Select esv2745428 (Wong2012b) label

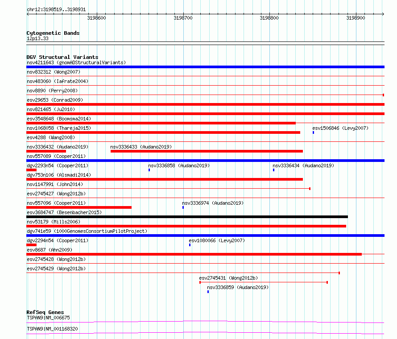point(56,259)
